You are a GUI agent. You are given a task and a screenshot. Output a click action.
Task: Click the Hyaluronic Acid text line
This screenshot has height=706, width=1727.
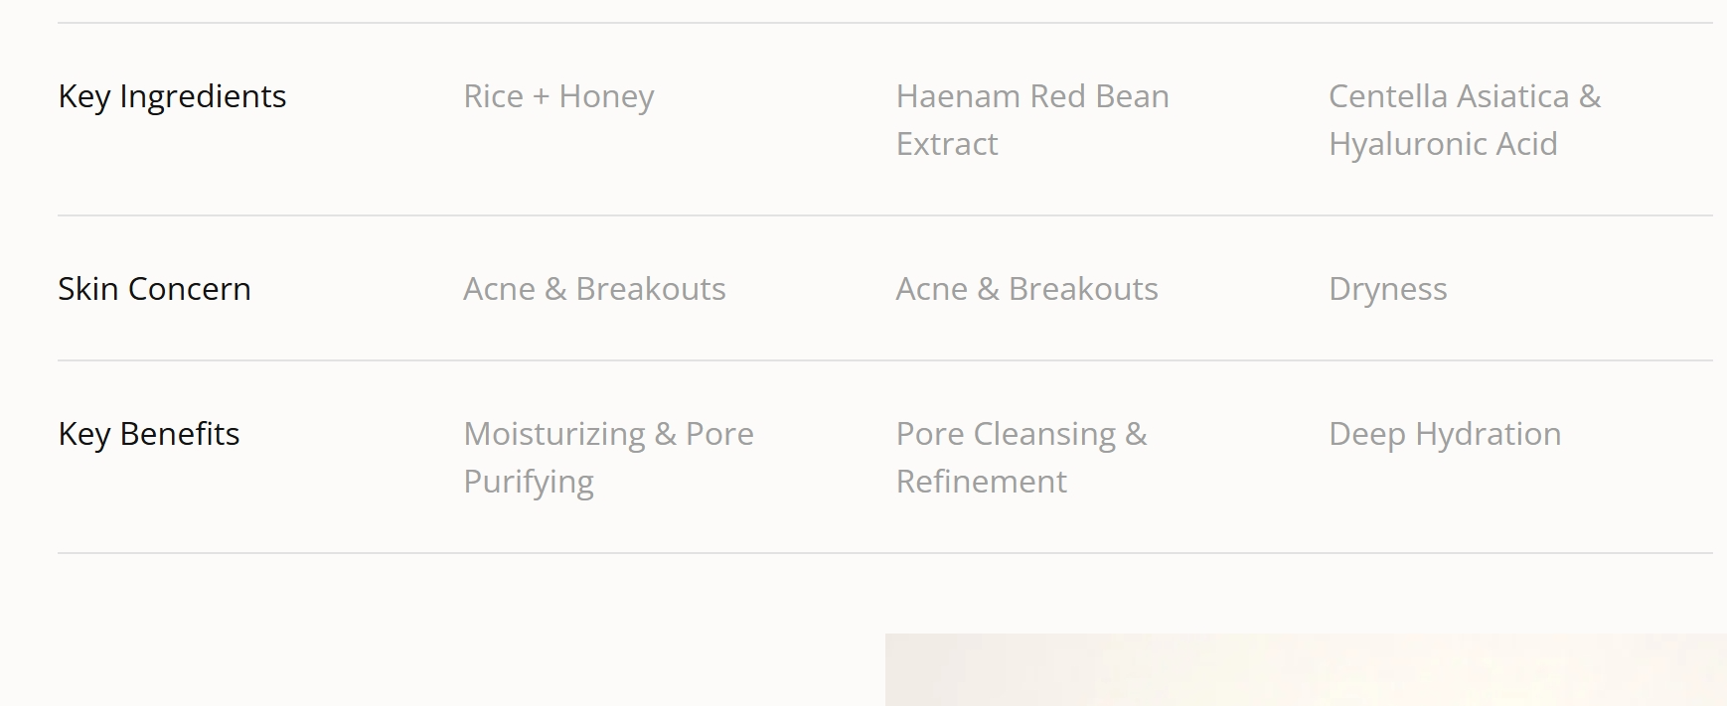[x=1442, y=144]
